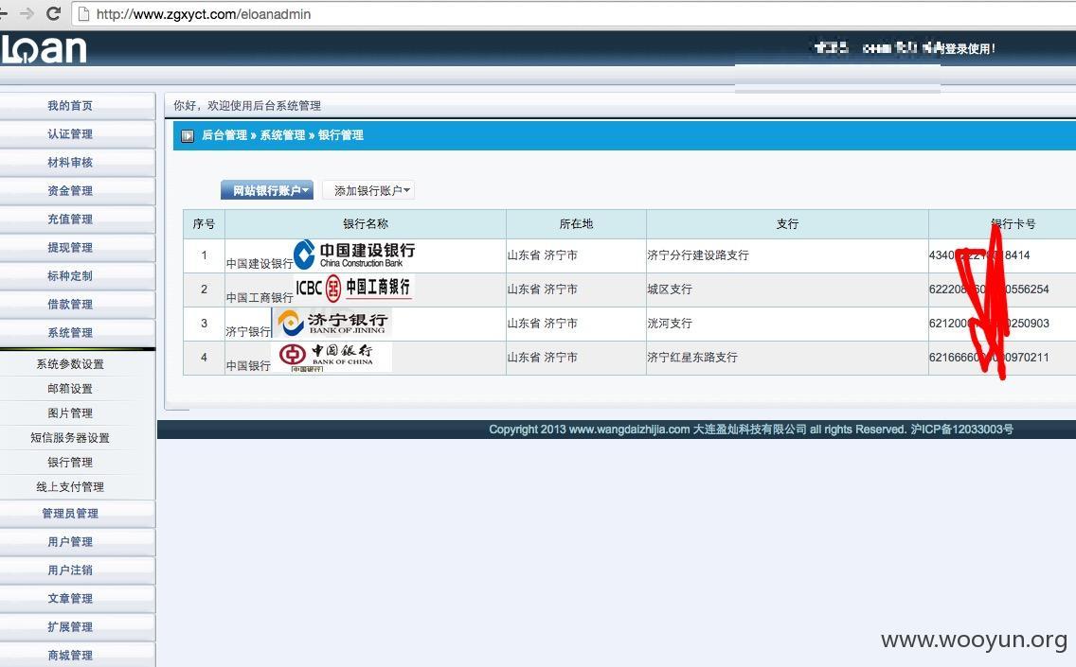The height and width of the screenshot is (667, 1076).
Task: Click the breadcrumb square icon before 后台管理
Action: pyautogui.click(x=188, y=135)
